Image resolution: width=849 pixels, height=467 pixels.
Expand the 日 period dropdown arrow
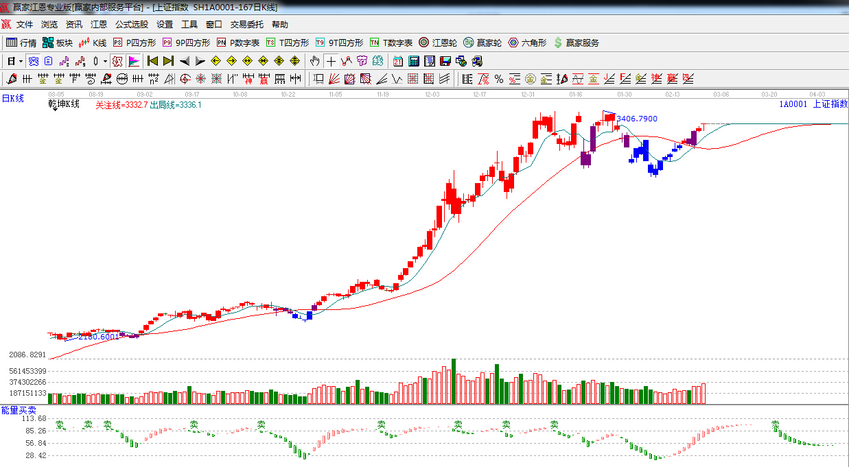pos(21,61)
